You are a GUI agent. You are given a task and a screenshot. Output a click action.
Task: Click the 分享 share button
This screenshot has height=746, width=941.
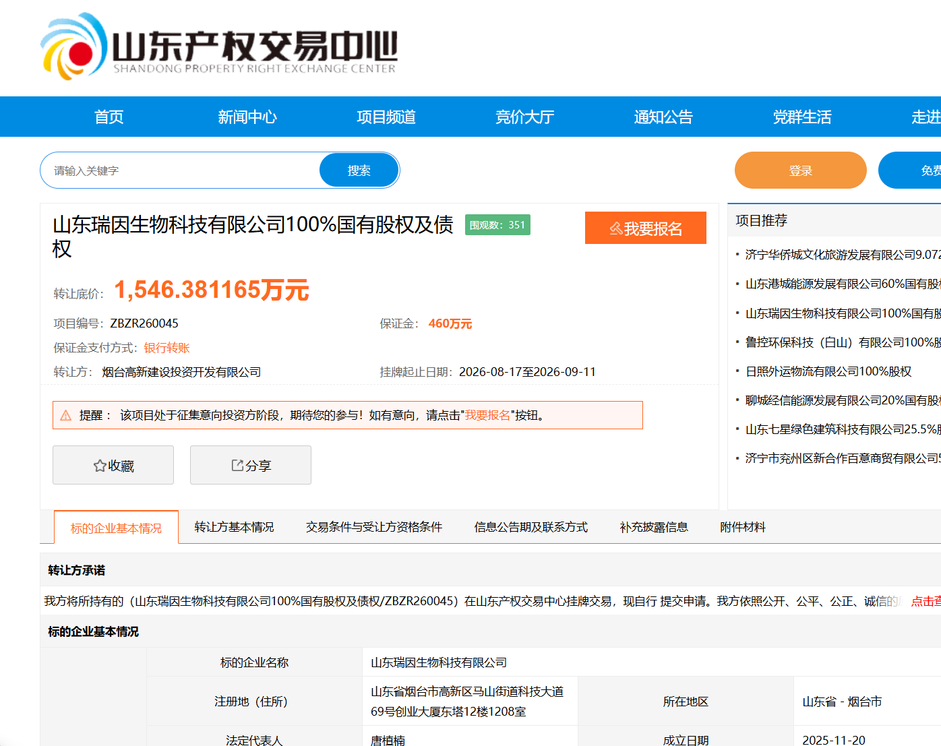[251, 465]
